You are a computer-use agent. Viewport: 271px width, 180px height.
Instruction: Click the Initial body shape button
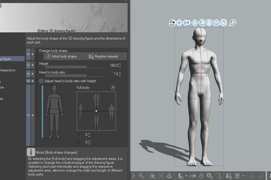pyautogui.click(x=64, y=56)
